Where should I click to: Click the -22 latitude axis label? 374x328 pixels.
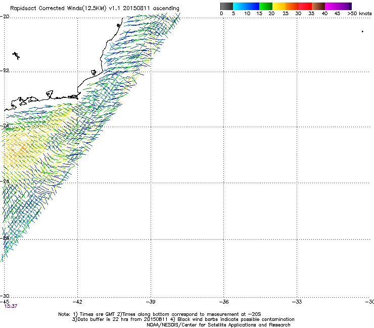coord(5,71)
